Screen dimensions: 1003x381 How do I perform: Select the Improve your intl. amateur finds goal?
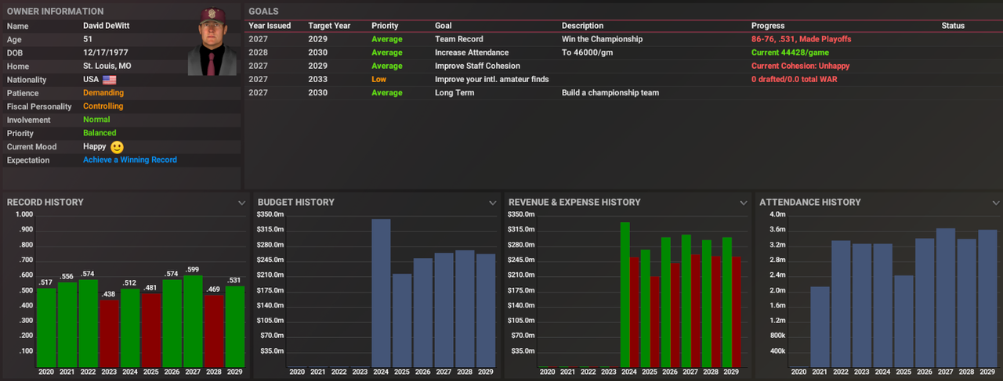pos(622,79)
